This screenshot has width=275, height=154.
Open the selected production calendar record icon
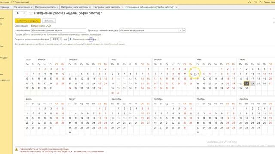(184, 30)
